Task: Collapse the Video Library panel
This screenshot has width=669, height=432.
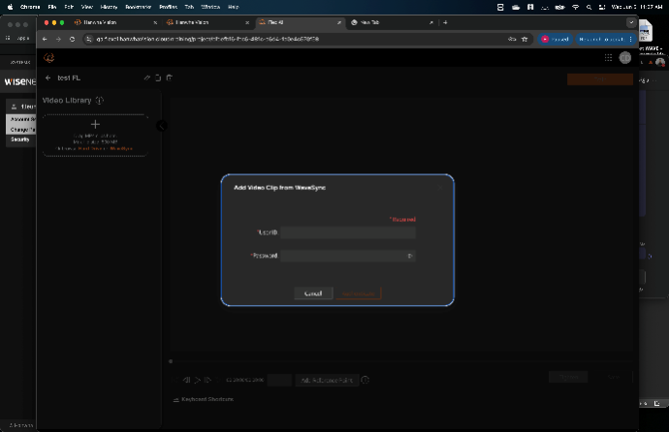Action: [x=162, y=125]
